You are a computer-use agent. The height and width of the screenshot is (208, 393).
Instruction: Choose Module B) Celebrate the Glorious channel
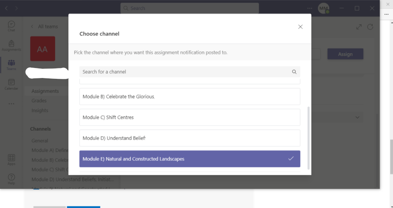coord(190,96)
